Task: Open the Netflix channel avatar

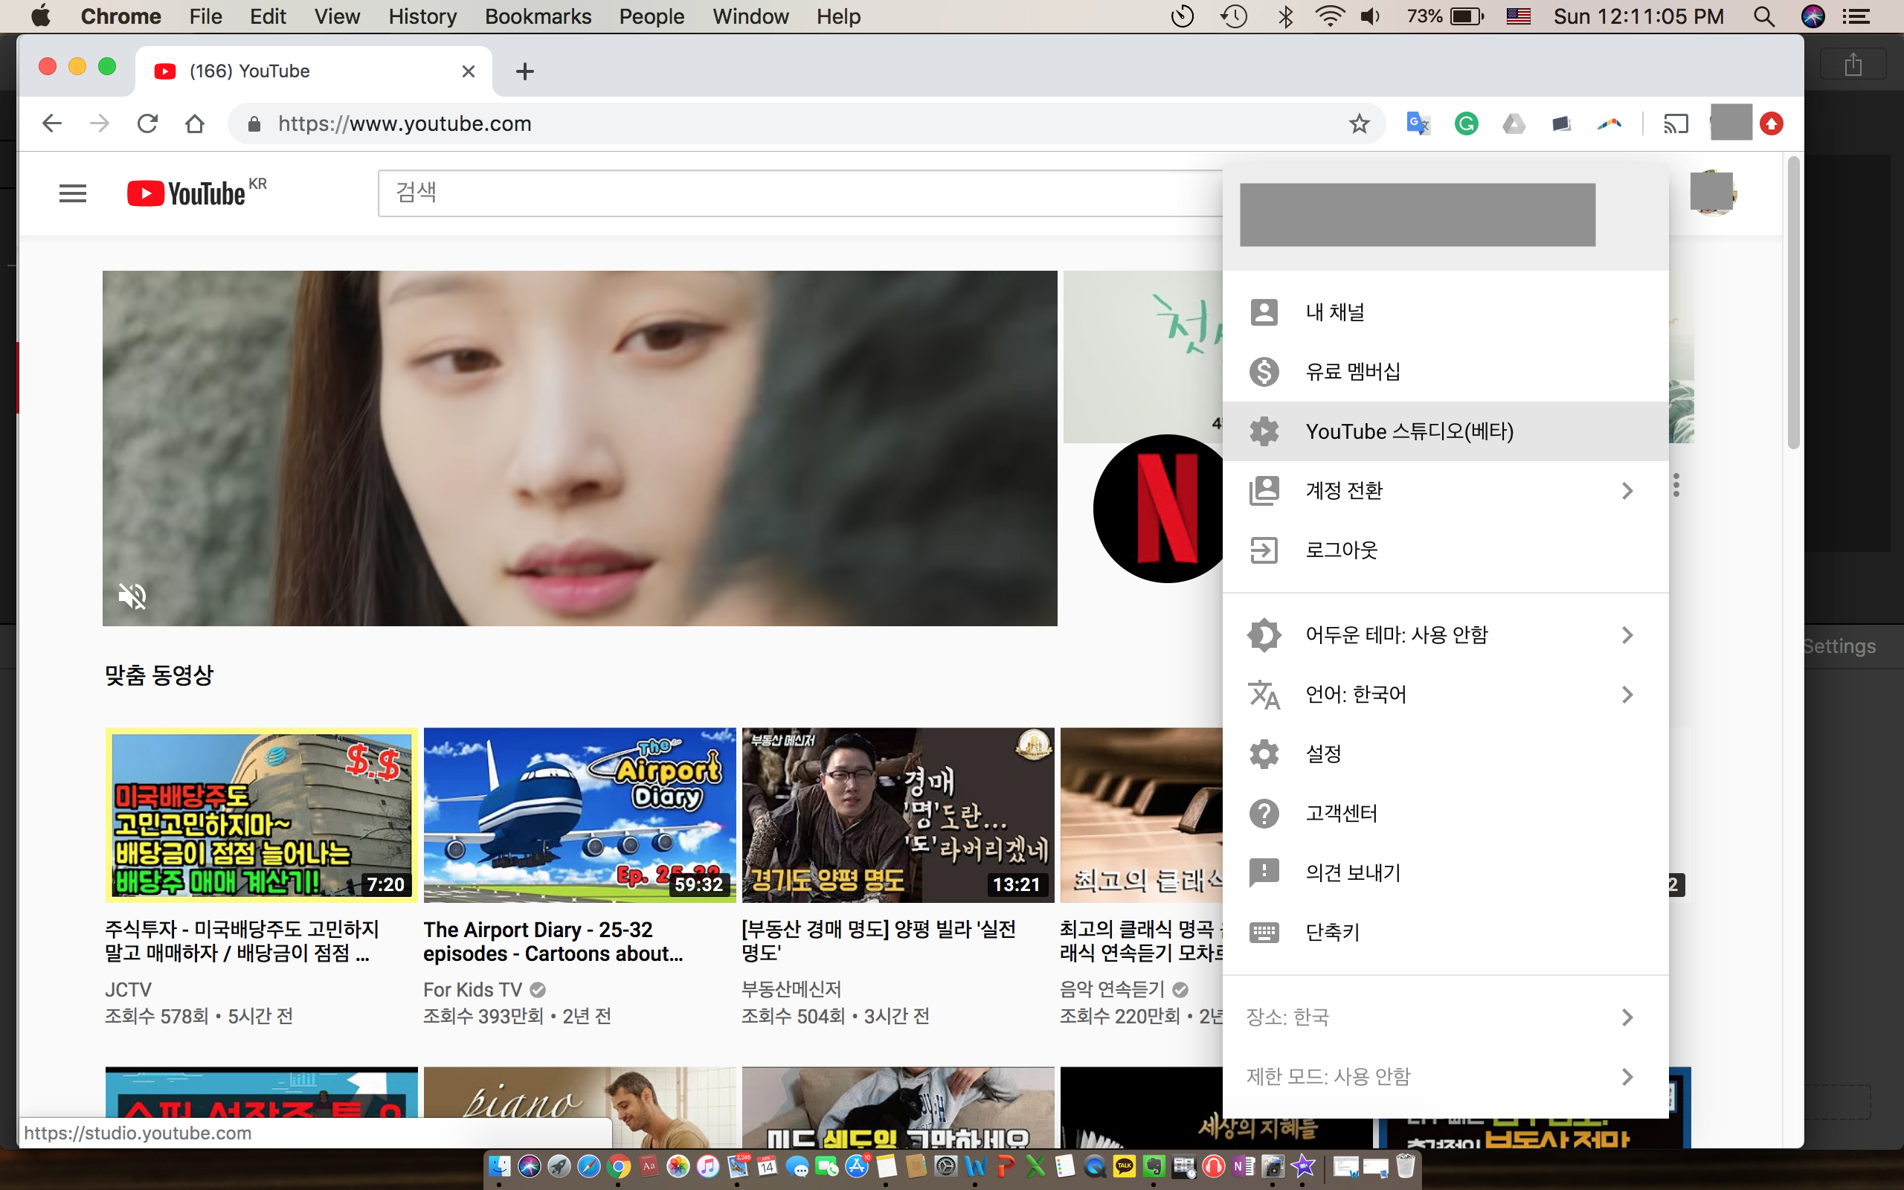Action: coord(1158,509)
